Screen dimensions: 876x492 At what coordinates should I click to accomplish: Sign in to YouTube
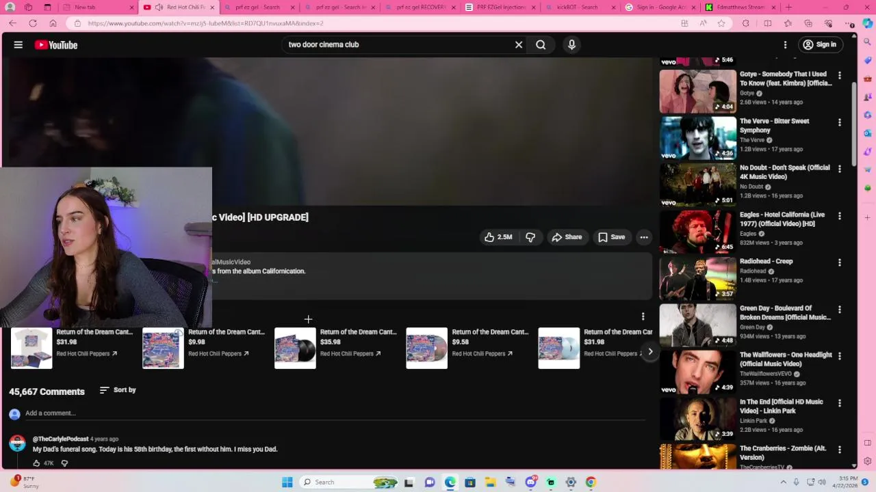[819, 45]
